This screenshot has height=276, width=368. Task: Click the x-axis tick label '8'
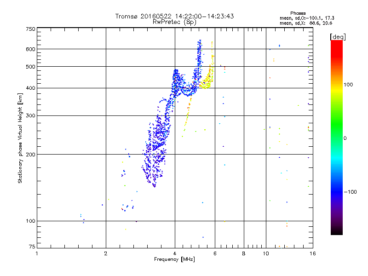pyautogui.click(x=244, y=253)
